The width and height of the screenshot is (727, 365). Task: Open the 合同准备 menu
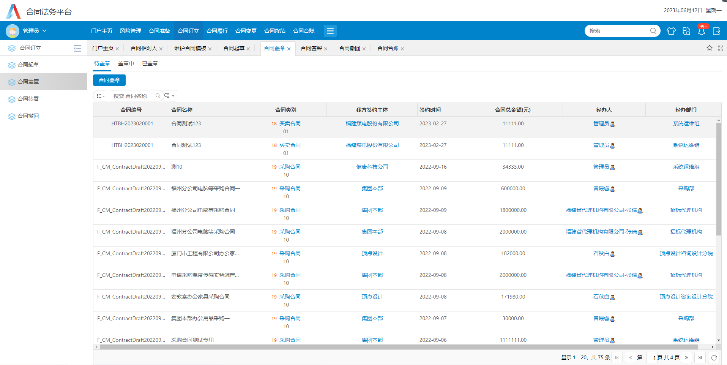click(159, 31)
